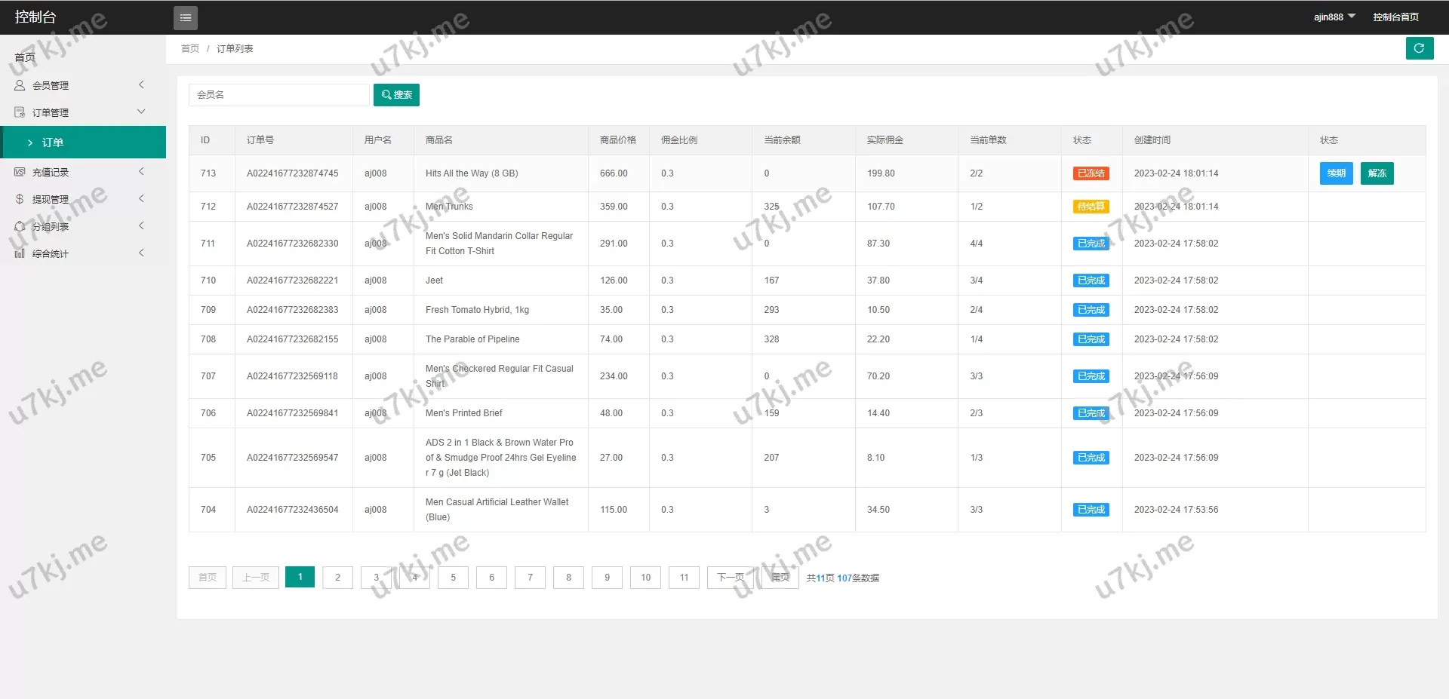Select the 订单 submenu item
The height and width of the screenshot is (699, 1449).
(53, 143)
